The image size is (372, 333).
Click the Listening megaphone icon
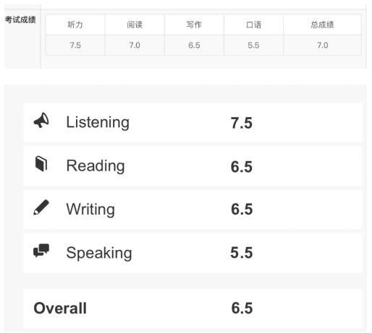tap(41, 120)
